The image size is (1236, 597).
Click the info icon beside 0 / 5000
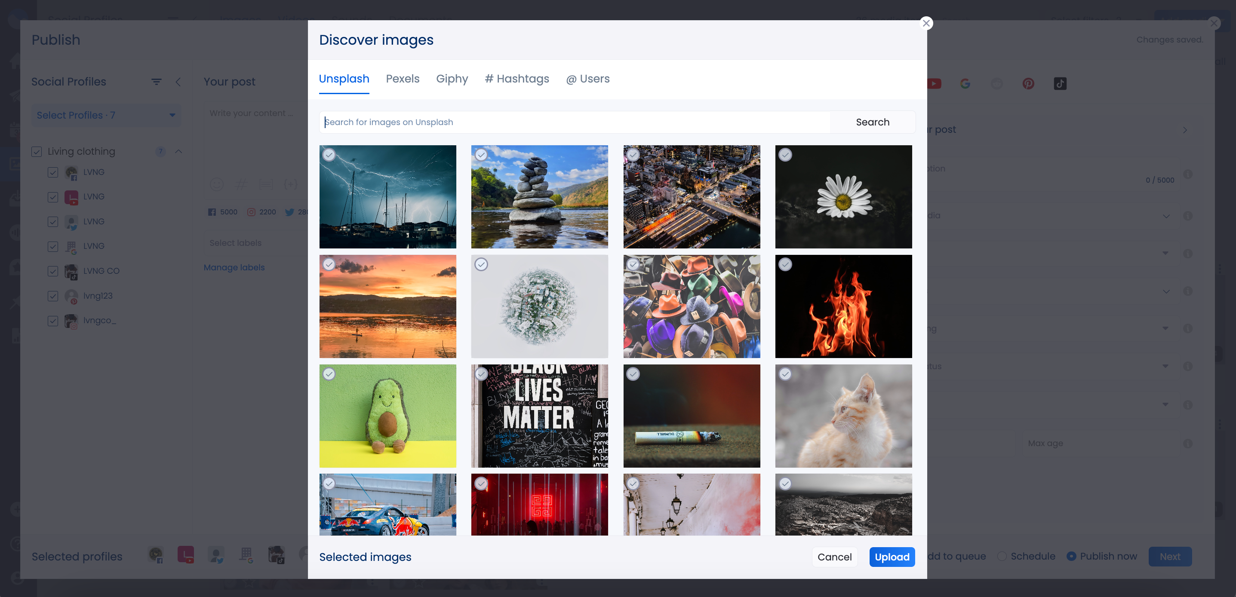tap(1187, 174)
